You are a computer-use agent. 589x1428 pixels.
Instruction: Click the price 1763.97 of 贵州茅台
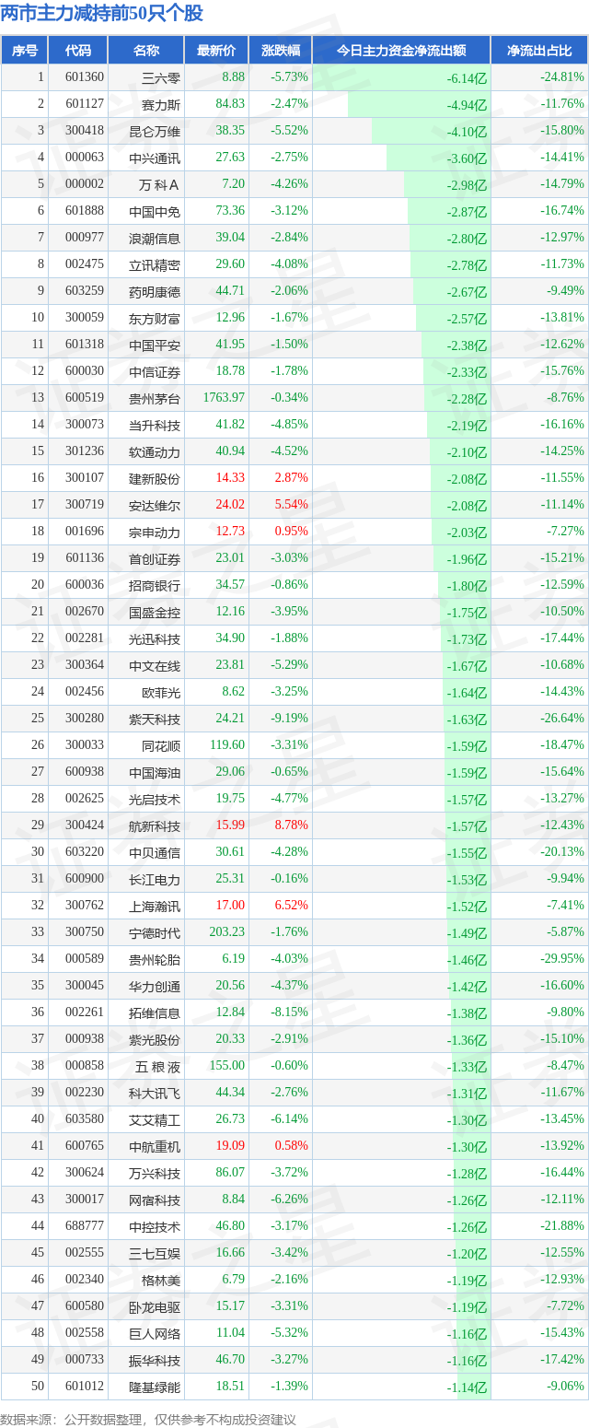tap(224, 398)
